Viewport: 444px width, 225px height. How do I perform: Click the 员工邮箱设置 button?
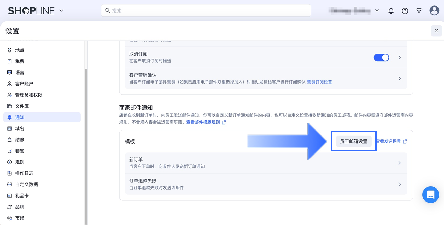[x=354, y=141]
